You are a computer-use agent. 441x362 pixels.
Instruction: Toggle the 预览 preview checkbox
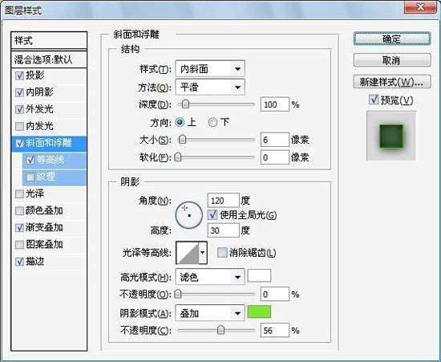point(374,100)
